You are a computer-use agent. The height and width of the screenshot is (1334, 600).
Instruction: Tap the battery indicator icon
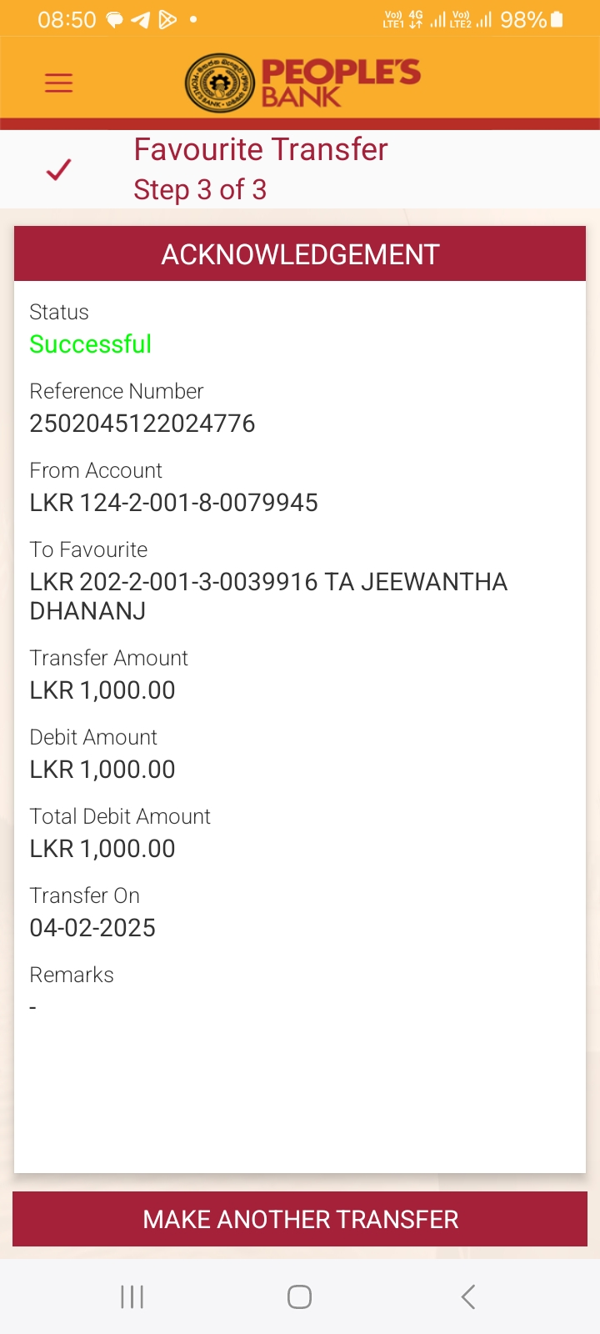click(557, 19)
